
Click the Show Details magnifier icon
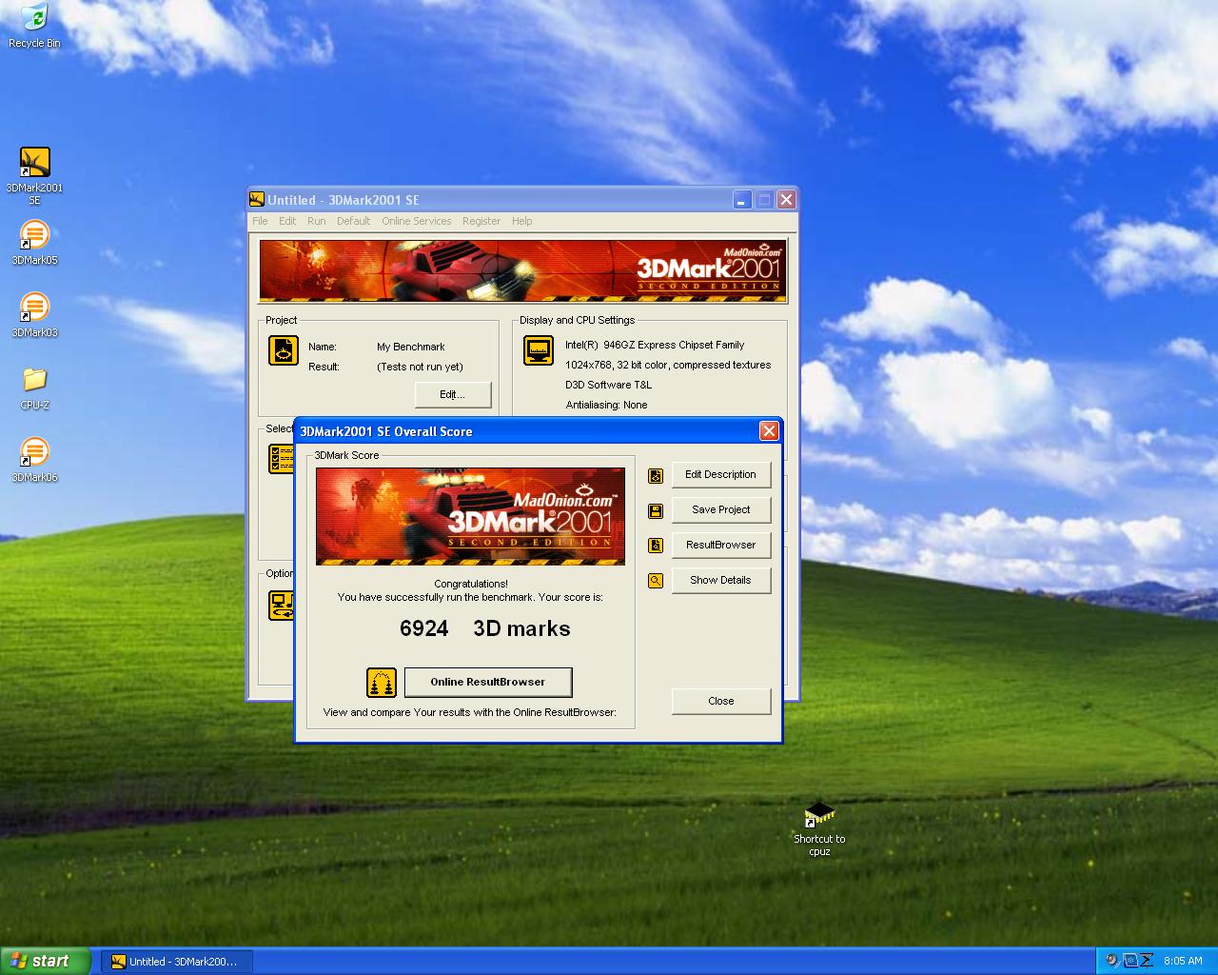pyautogui.click(x=656, y=581)
